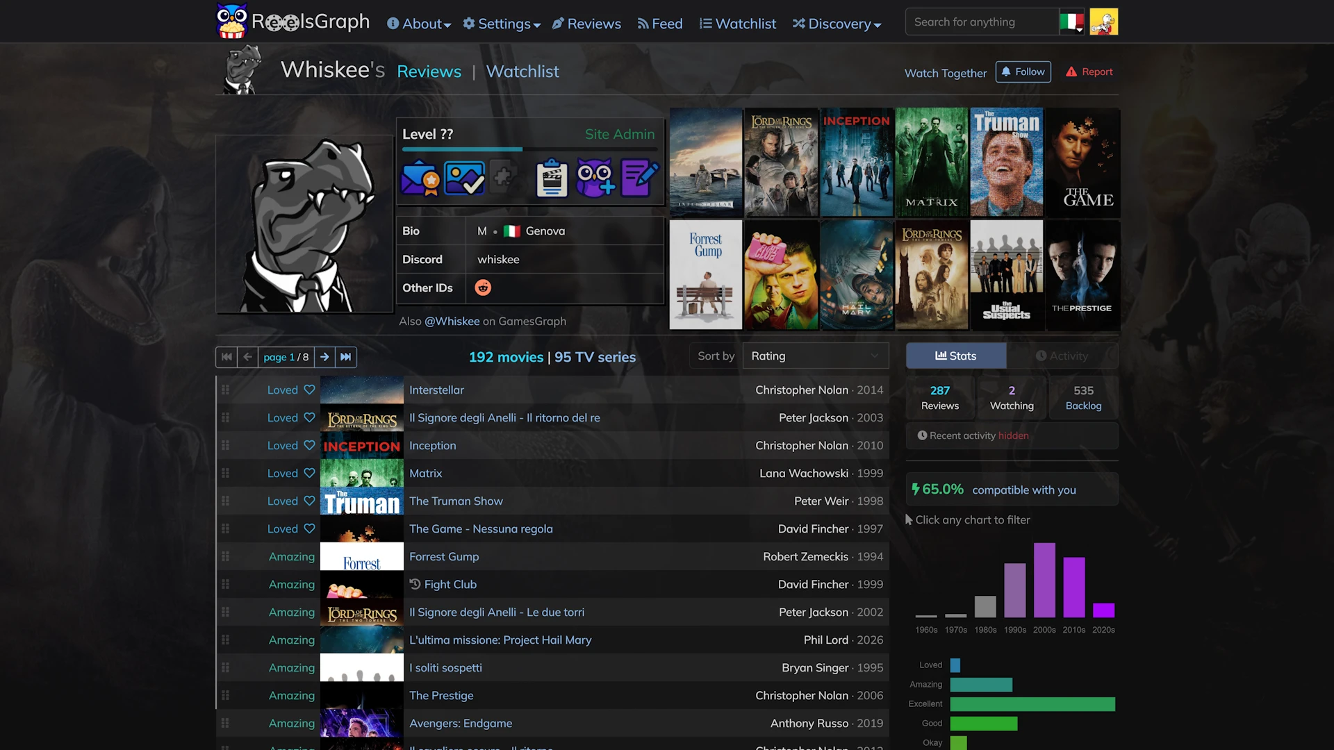
Task: Click the drag handle for Interstellar row
Action: pyautogui.click(x=225, y=390)
